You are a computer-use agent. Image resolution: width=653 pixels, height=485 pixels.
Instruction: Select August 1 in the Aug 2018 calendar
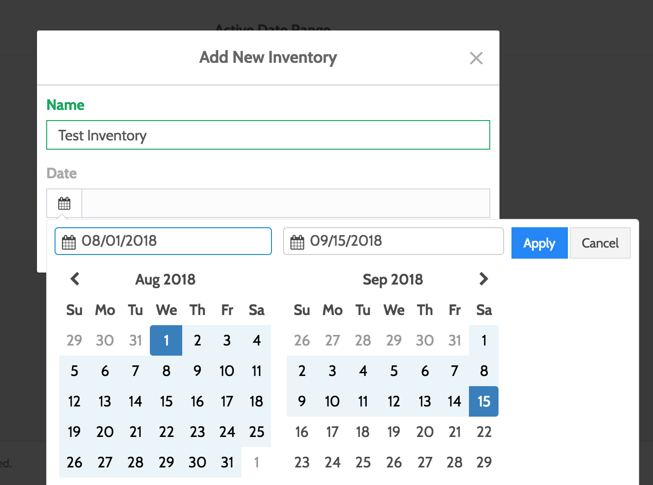pos(166,340)
